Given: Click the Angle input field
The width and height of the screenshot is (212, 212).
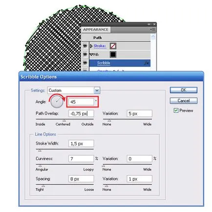Looking at the screenshot, I should click(81, 102).
